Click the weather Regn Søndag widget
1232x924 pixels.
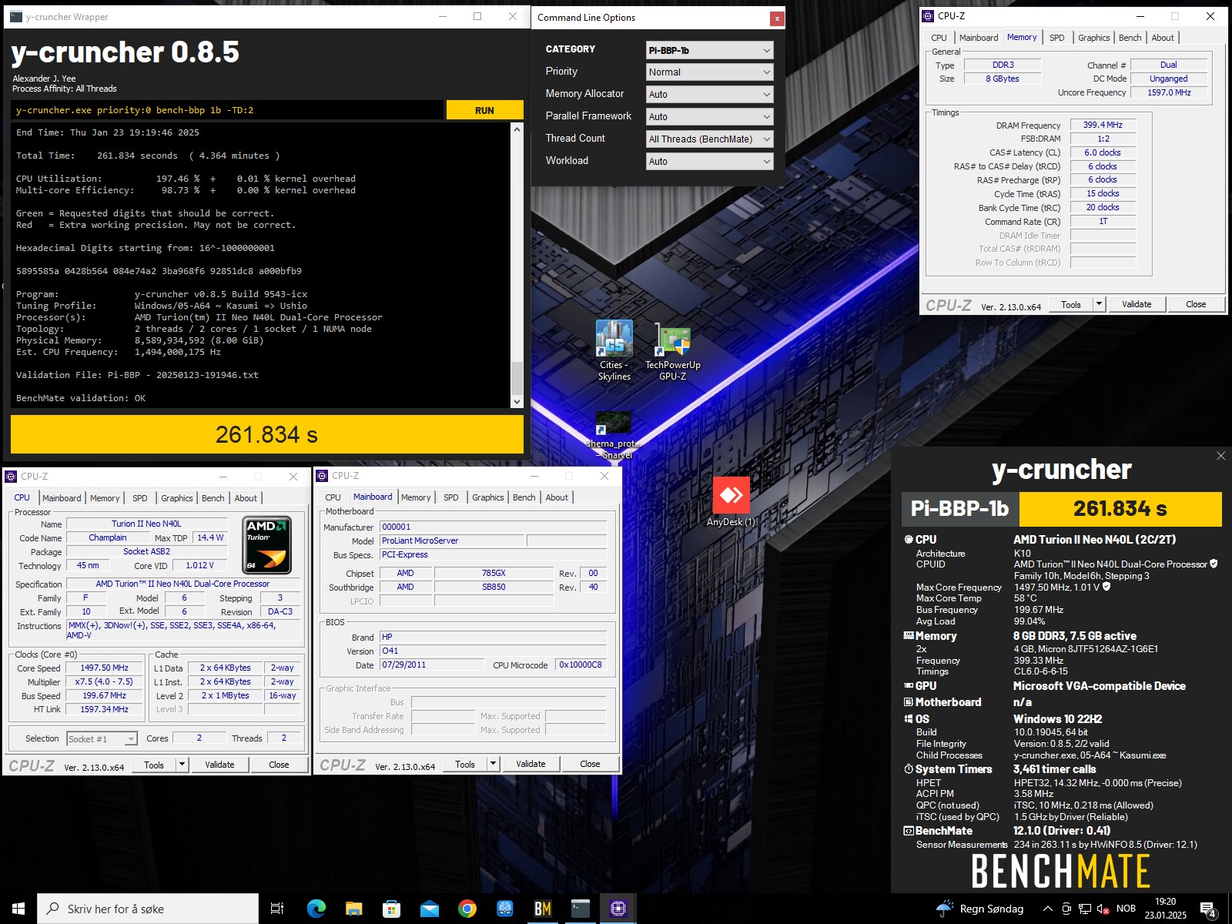coord(979,909)
